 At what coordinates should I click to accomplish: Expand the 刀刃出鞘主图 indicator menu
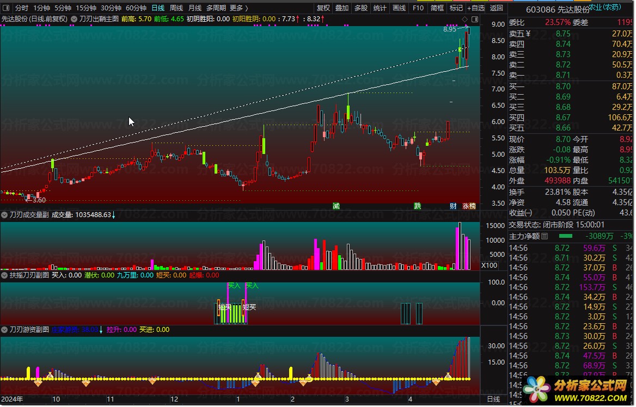74,18
